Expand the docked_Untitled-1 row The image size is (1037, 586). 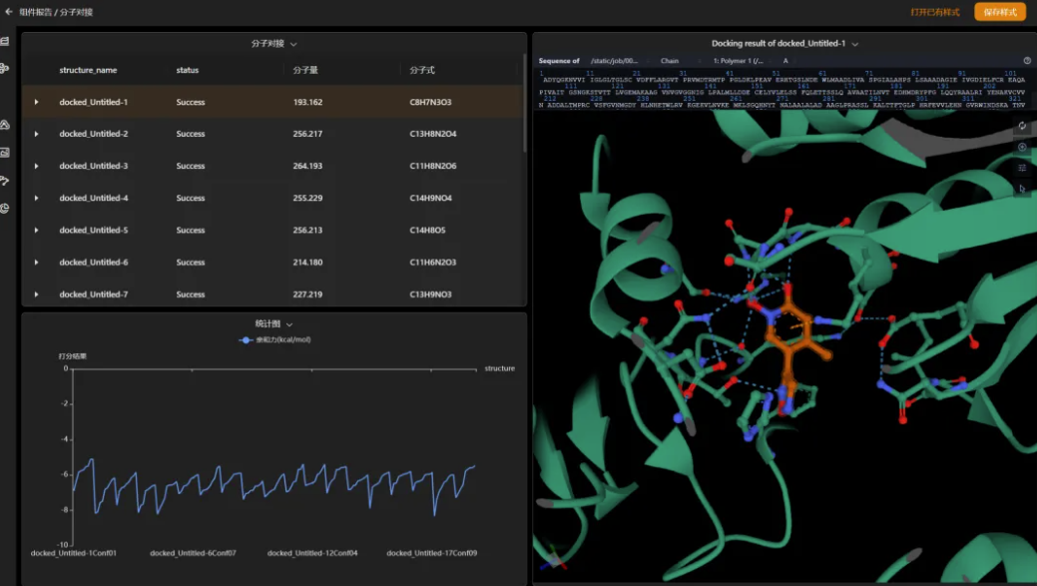(x=36, y=102)
